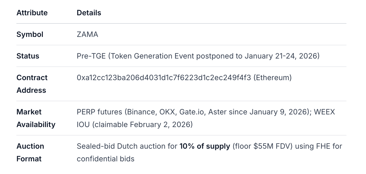Click the (Ethereum) network text

click(x=272, y=78)
